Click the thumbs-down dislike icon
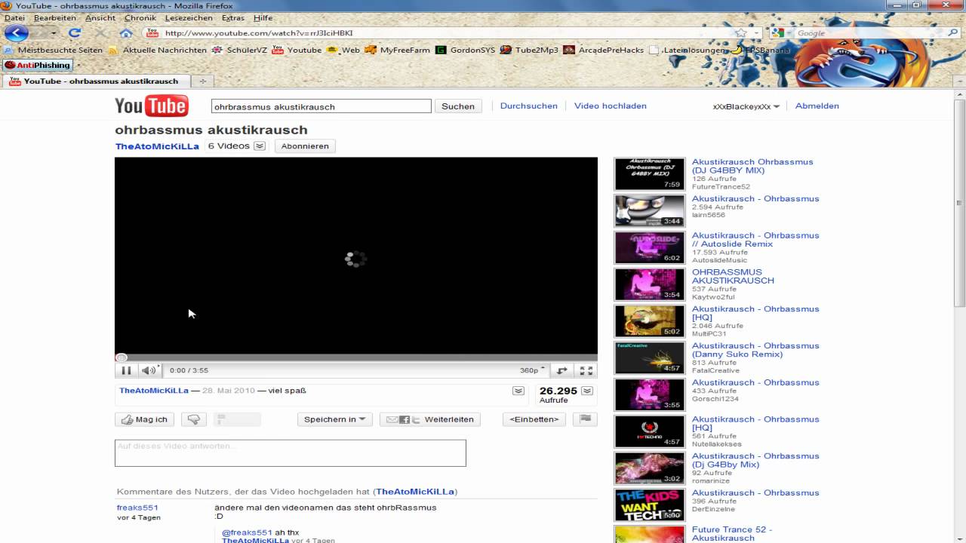The image size is (966, 543). coord(194,419)
